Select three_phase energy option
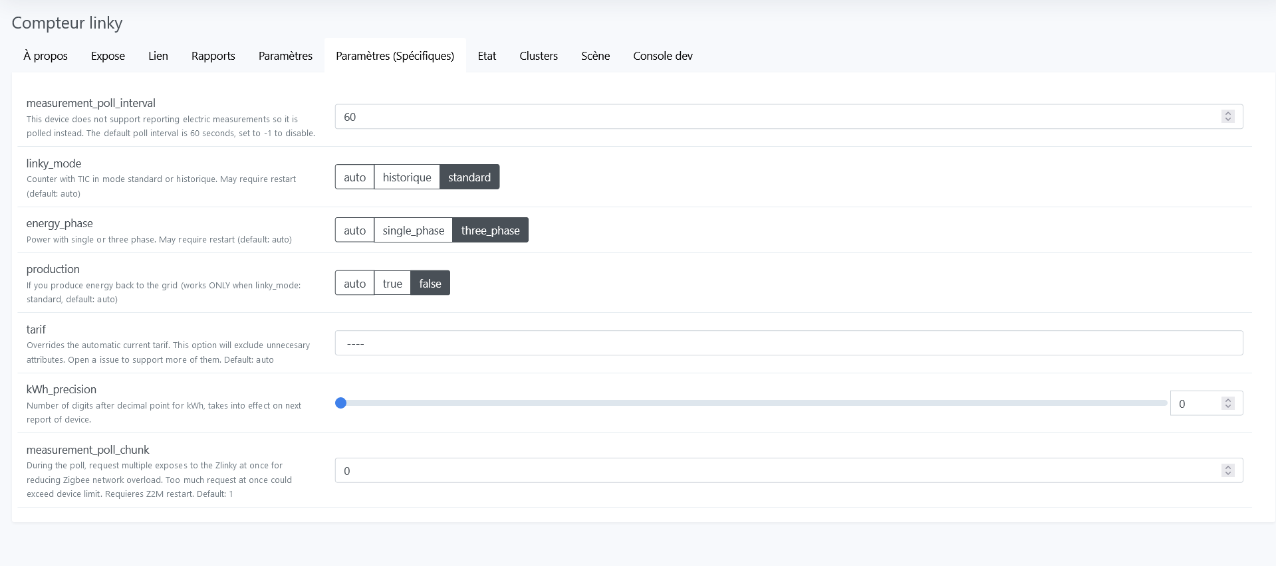Viewport: 1276px width, 566px height. pyautogui.click(x=490, y=231)
